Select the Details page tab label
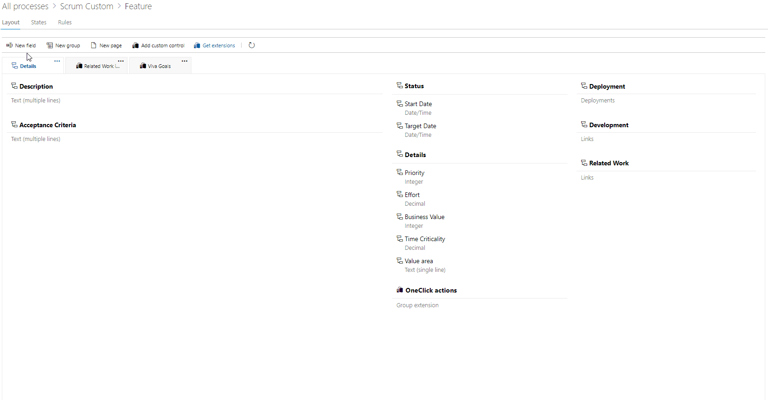Image resolution: width=768 pixels, height=400 pixels. (x=28, y=66)
